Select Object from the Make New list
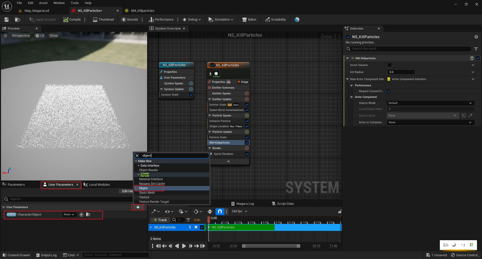Viewport: 482px width, 259px height. click(143, 188)
